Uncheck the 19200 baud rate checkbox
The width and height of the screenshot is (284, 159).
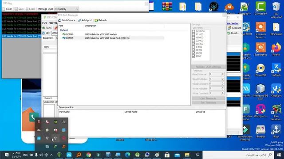click(193, 53)
